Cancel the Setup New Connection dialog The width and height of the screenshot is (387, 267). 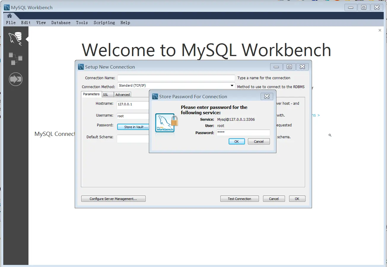pos(274,199)
